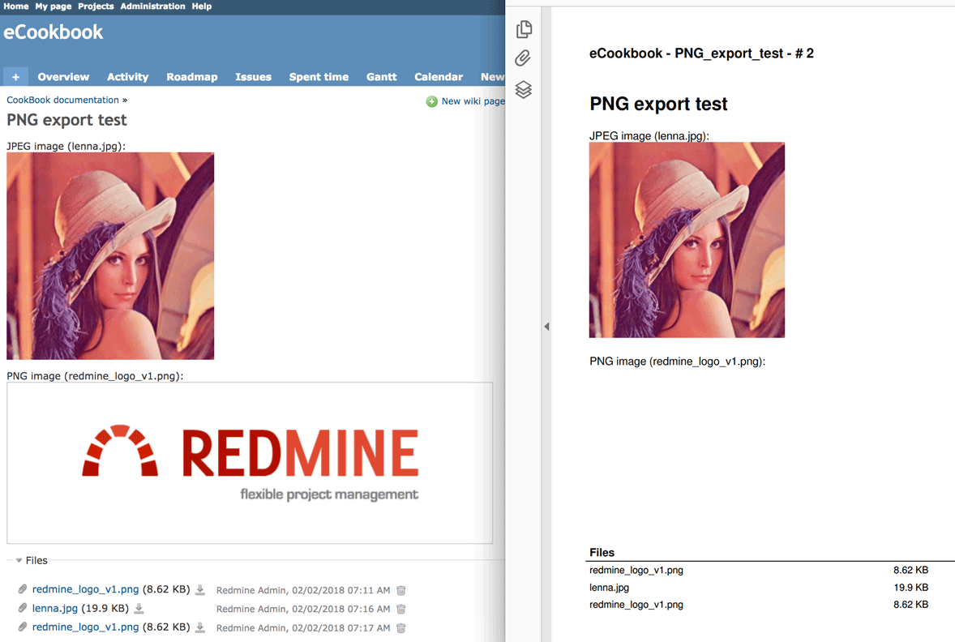Click the New wiki page link
This screenshot has height=642, width=955.
click(473, 101)
